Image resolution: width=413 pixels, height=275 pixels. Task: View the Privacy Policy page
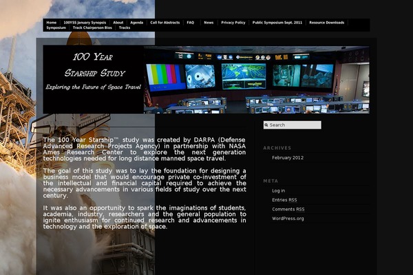coord(233,23)
